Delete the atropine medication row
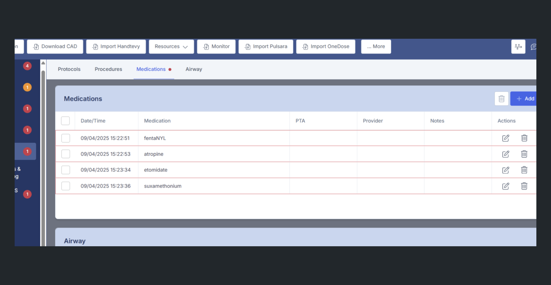 point(524,154)
